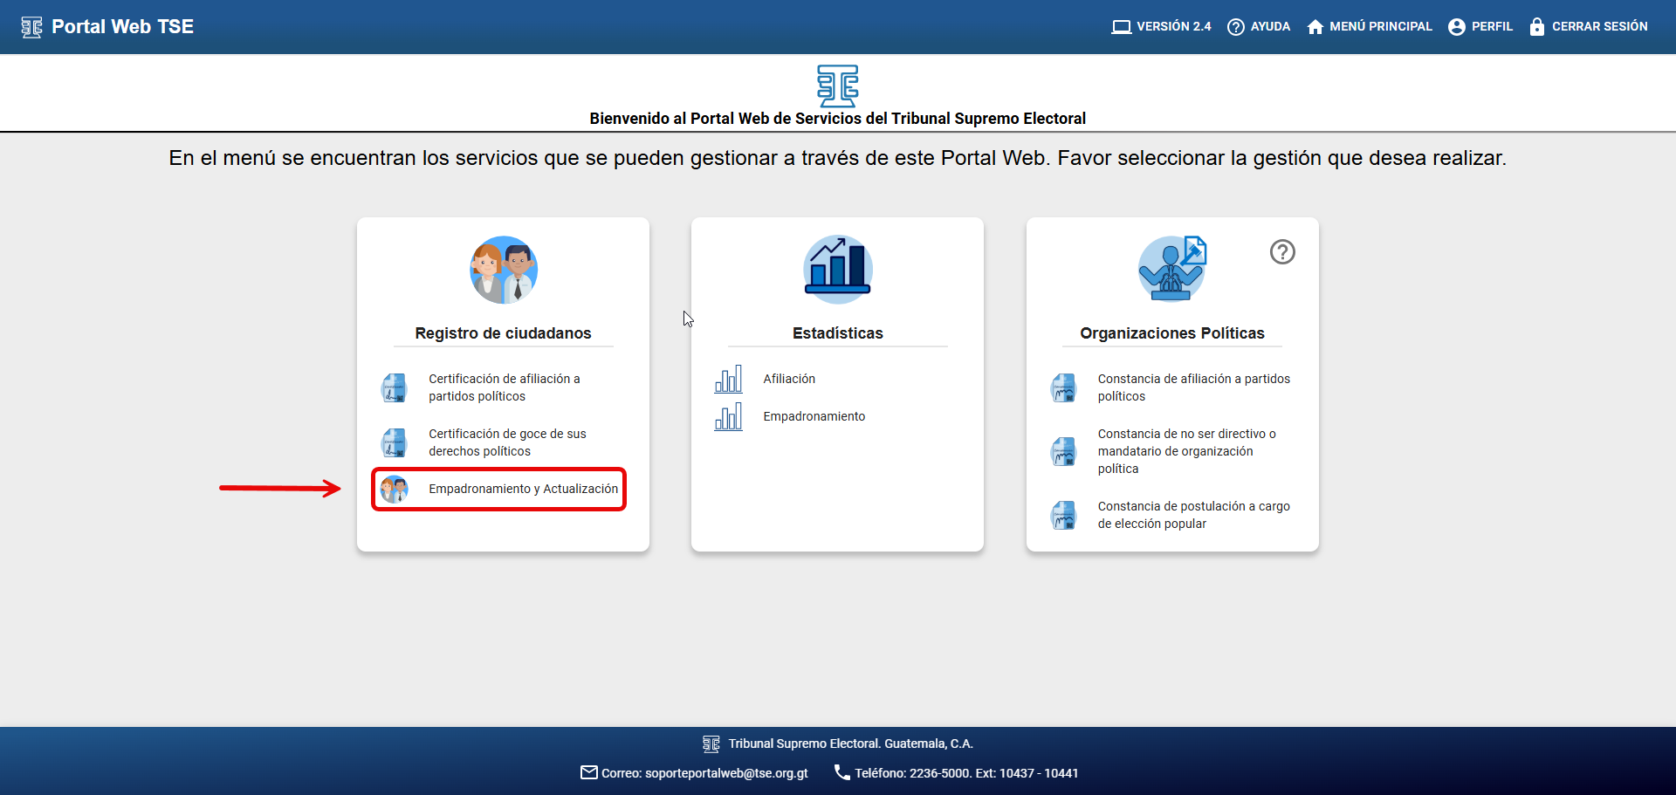1676x795 pixels.
Task: Click the Organizaciones Políticas speaker icon
Action: [1172, 270]
